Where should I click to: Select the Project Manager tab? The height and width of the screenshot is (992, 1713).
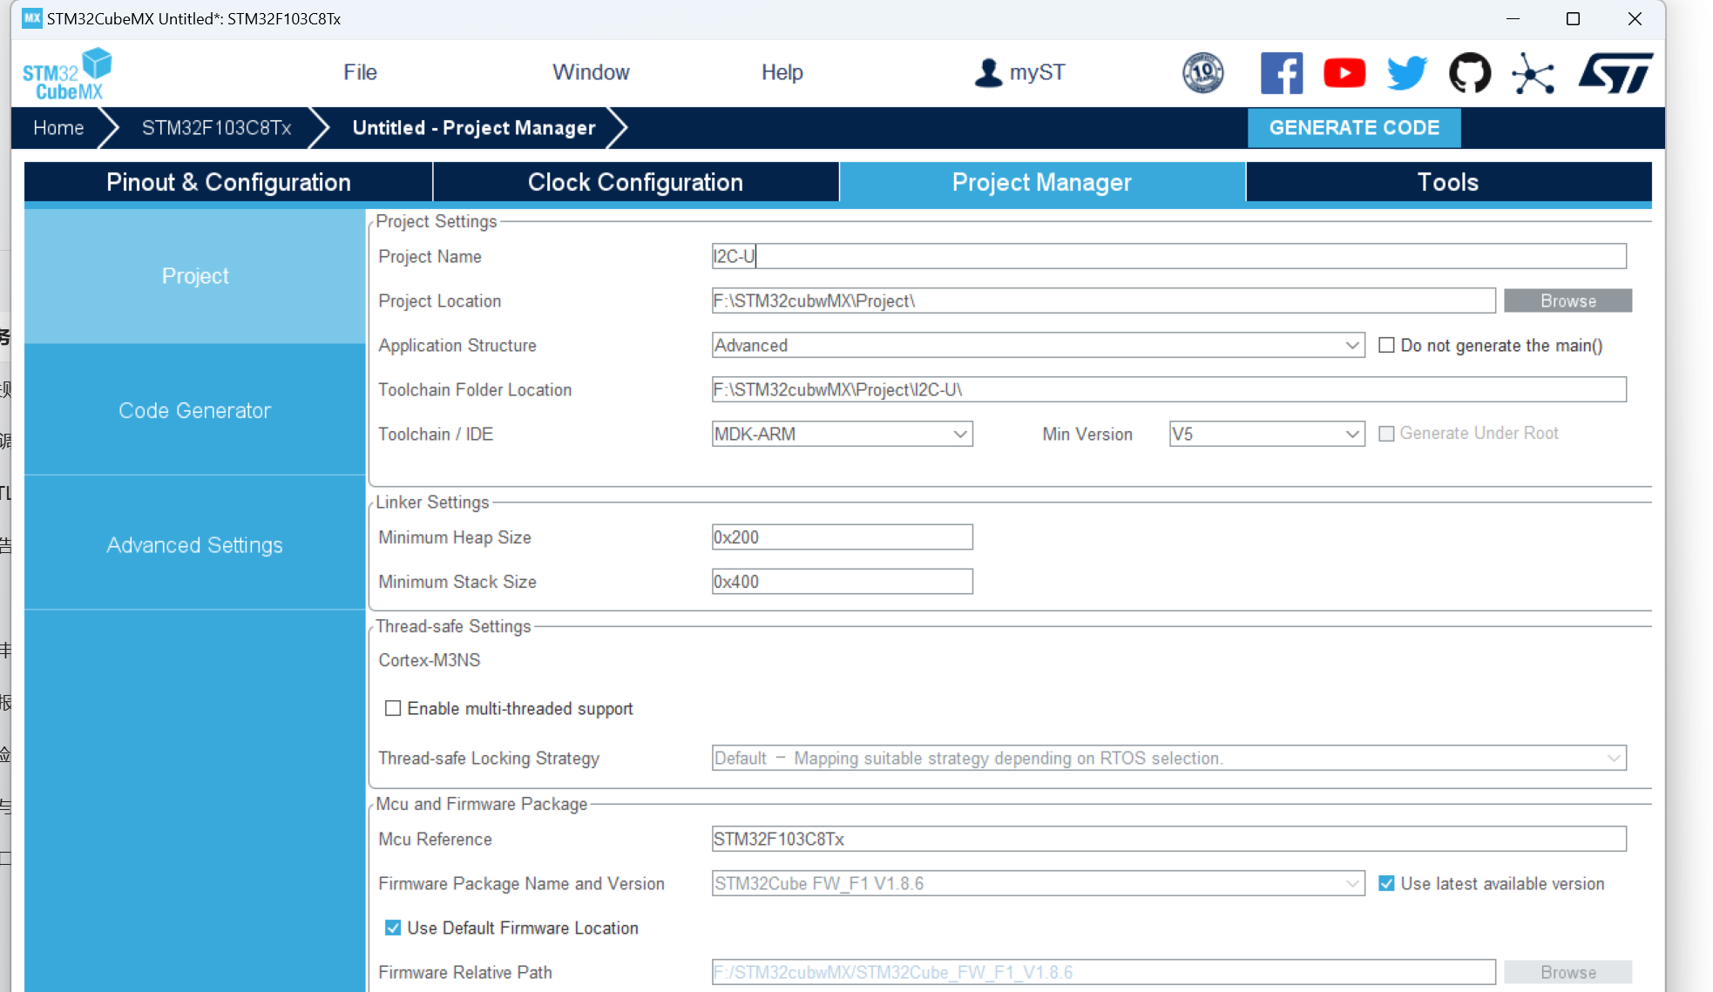[1042, 182]
